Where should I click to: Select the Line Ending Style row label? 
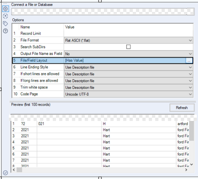pos(34,67)
